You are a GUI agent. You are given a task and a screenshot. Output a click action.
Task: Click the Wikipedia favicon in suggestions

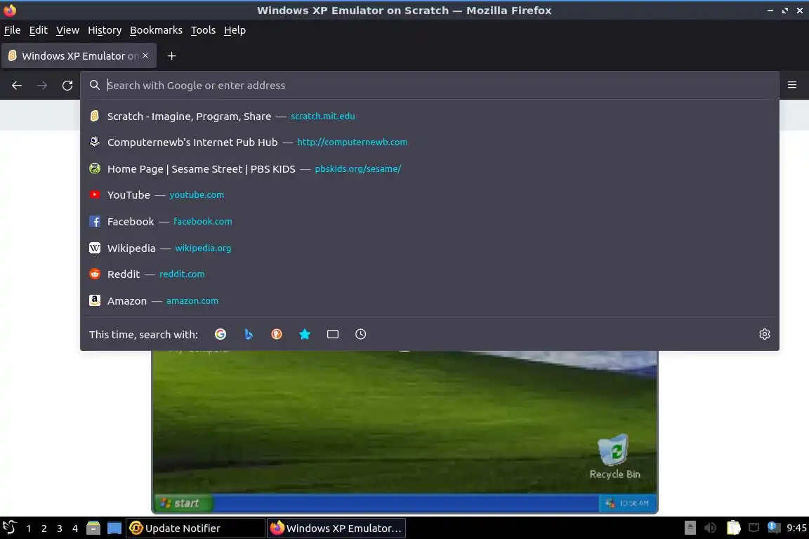[94, 248]
